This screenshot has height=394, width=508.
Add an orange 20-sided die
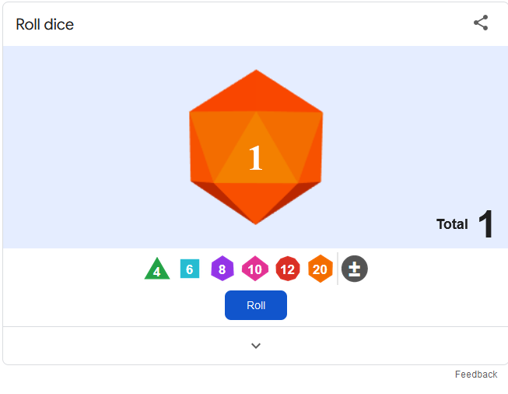pos(321,269)
